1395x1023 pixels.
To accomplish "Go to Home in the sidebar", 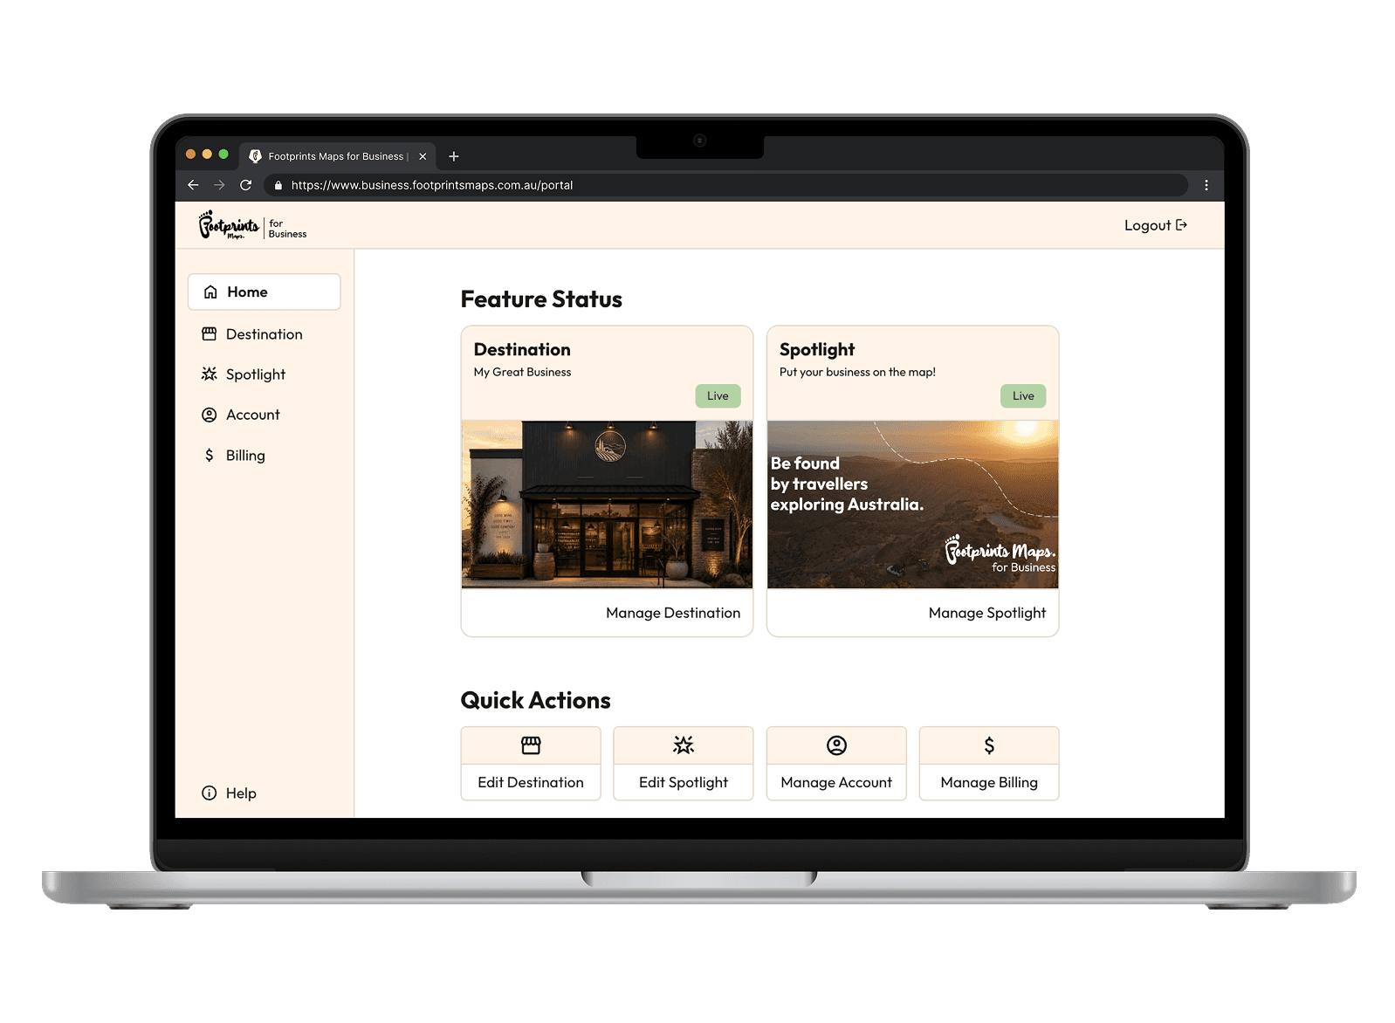I will point(265,292).
